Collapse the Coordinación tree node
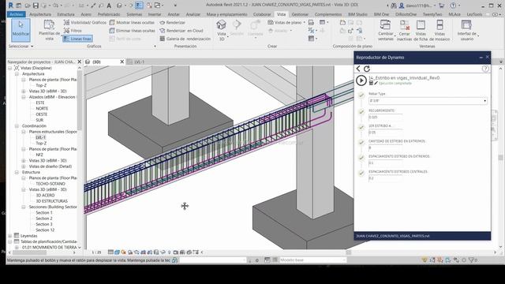 (x=17, y=126)
